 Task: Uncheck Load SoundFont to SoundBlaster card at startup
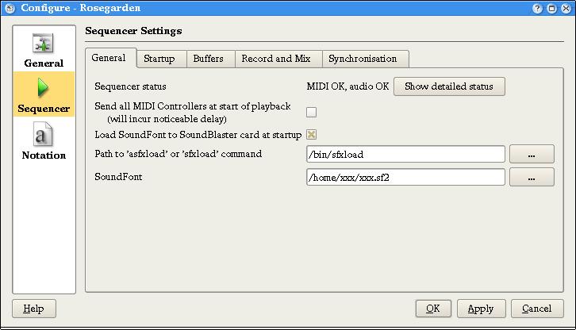tap(311, 135)
